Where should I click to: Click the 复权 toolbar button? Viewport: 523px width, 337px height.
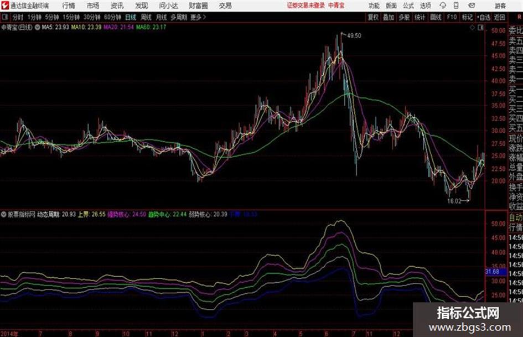pos(373,17)
